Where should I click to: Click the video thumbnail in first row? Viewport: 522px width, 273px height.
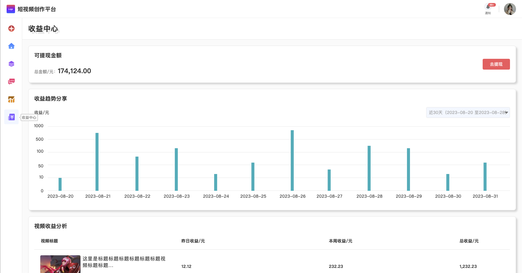pos(60,264)
